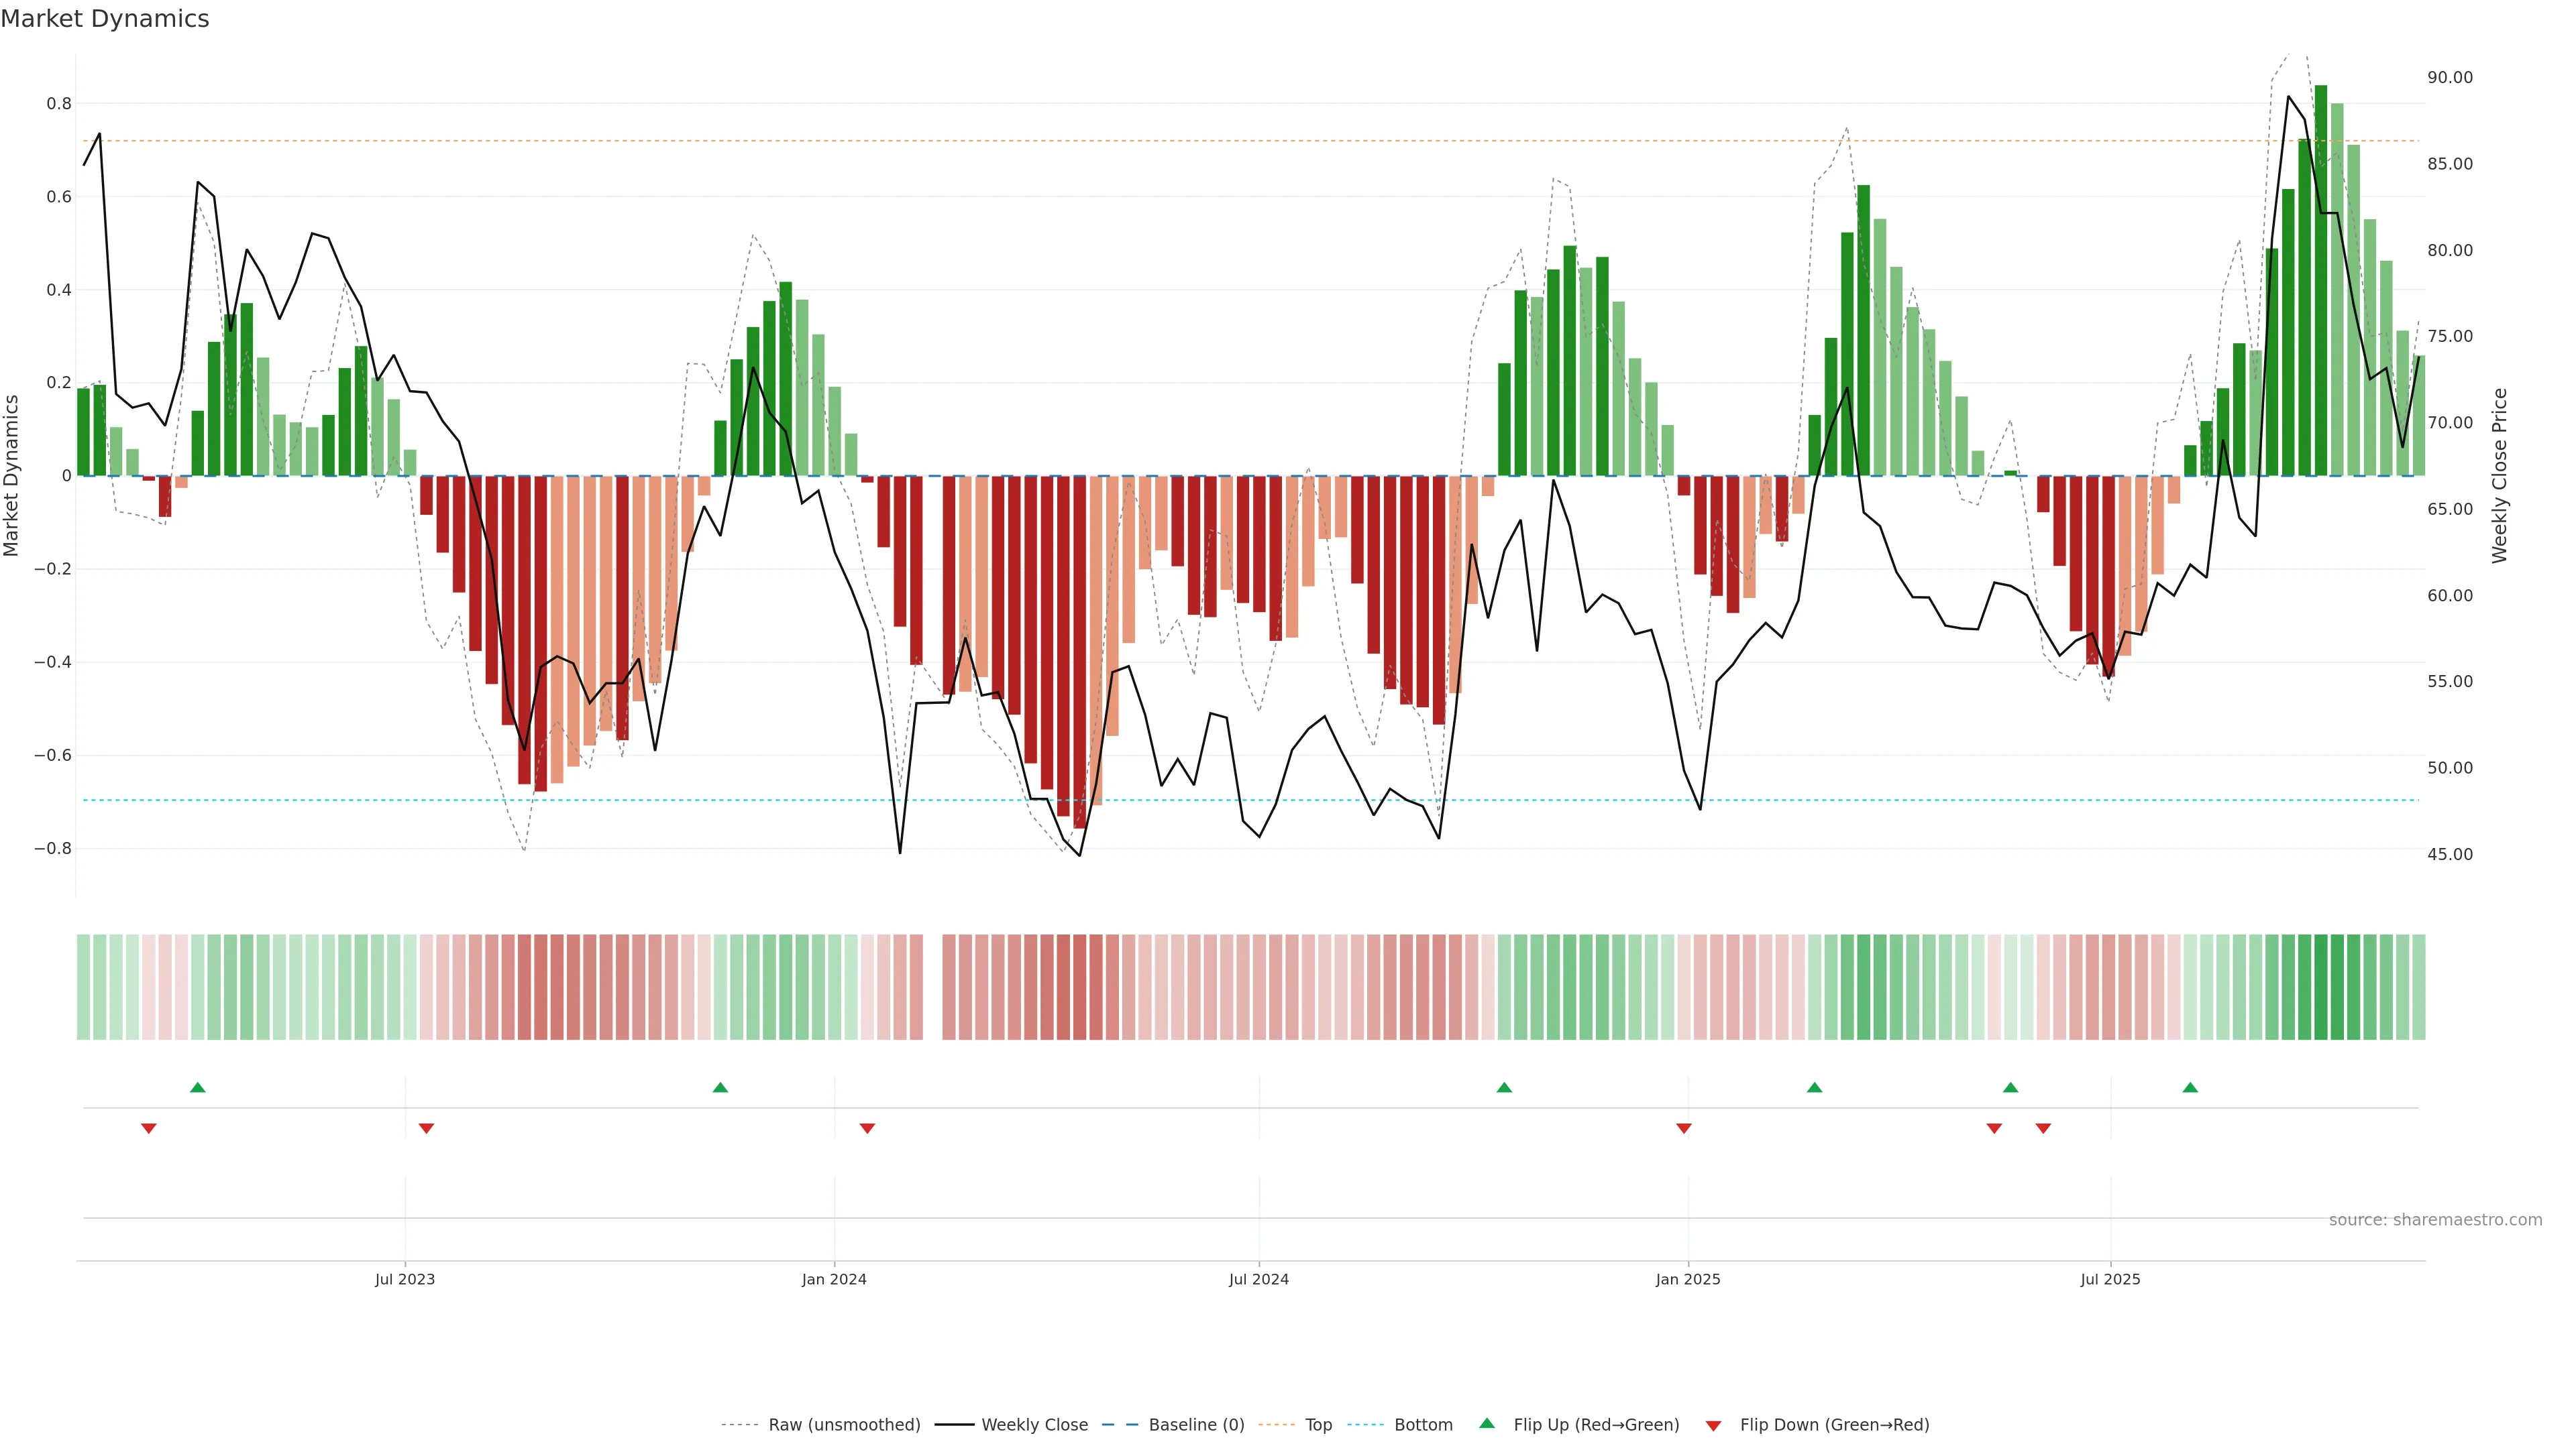Screen dimensions: 2576x1448
Task: Click the darkest green heat strip cell
Action: [x=2321, y=986]
